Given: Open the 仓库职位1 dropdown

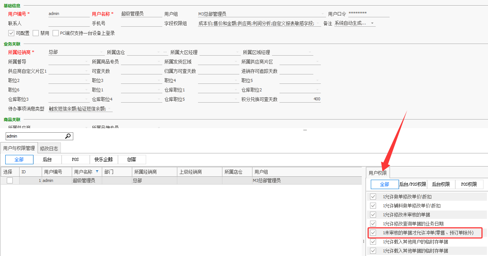Looking at the screenshot, I should coord(236,90).
